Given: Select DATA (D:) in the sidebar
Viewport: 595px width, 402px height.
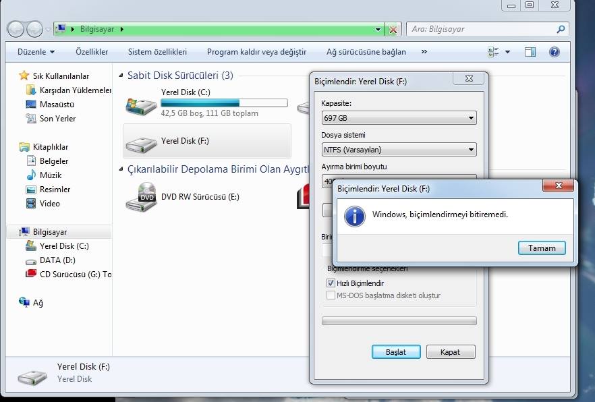Looking at the screenshot, I should (x=57, y=260).
